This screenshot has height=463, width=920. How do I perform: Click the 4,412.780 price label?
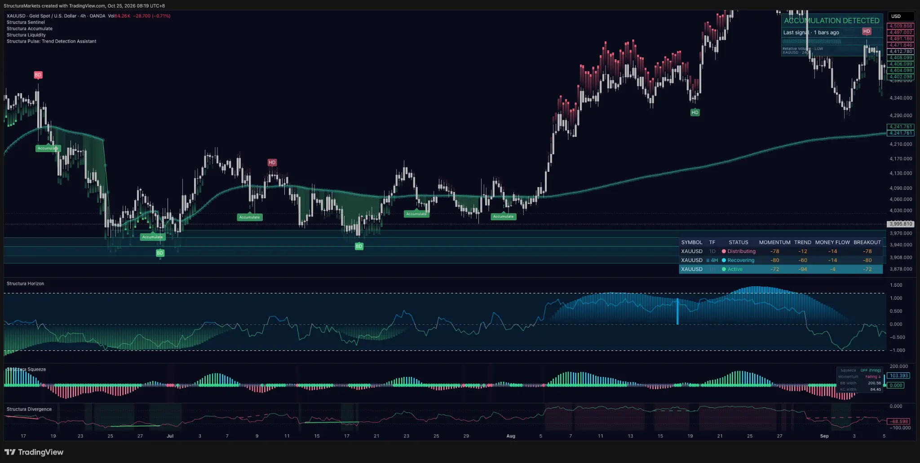pos(901,52)
